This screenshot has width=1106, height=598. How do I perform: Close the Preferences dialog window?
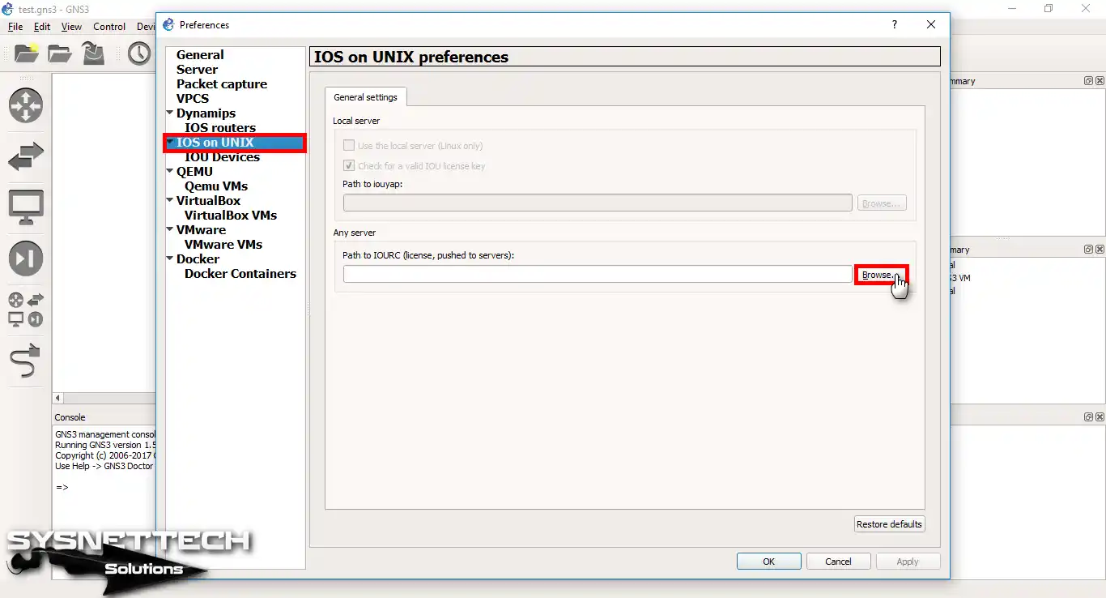click(x=931, y=24)
